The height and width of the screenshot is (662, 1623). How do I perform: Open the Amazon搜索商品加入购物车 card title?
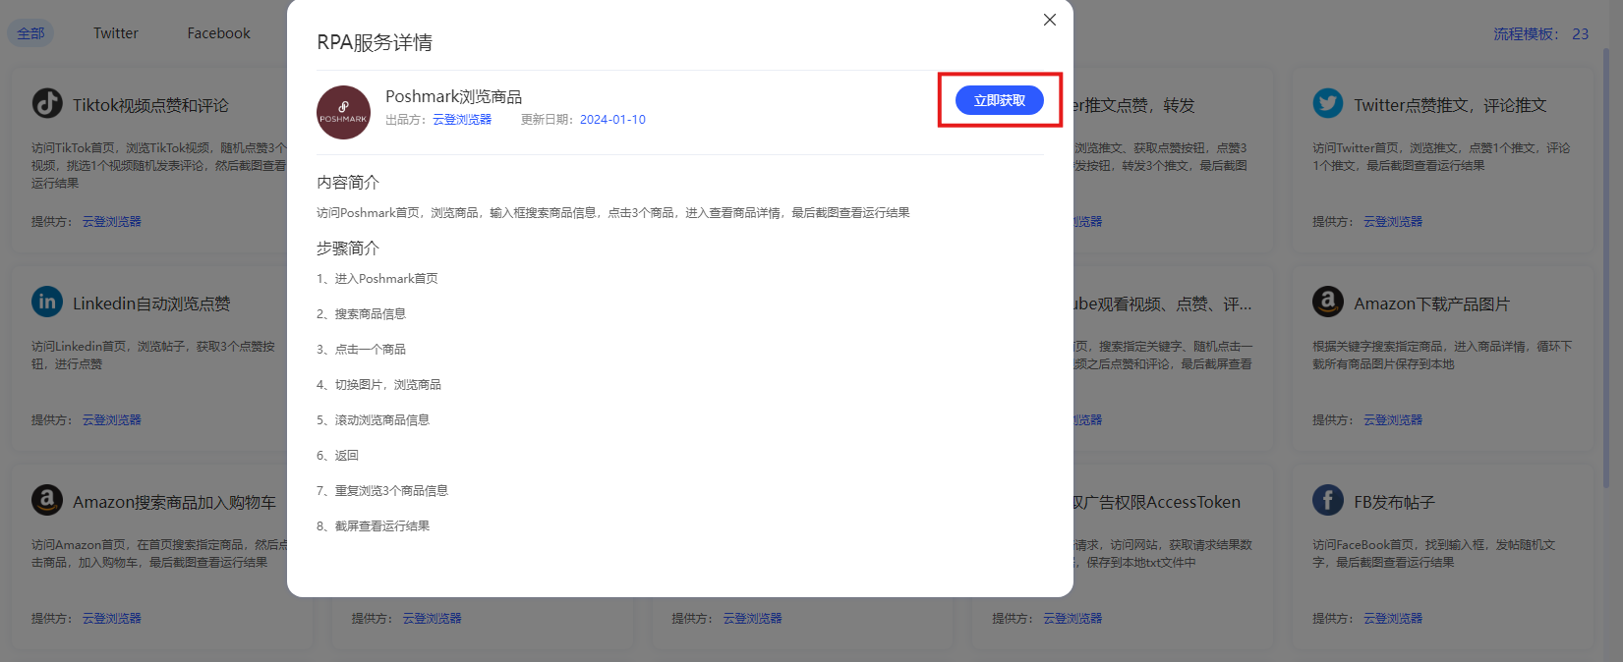click(174, 502)
